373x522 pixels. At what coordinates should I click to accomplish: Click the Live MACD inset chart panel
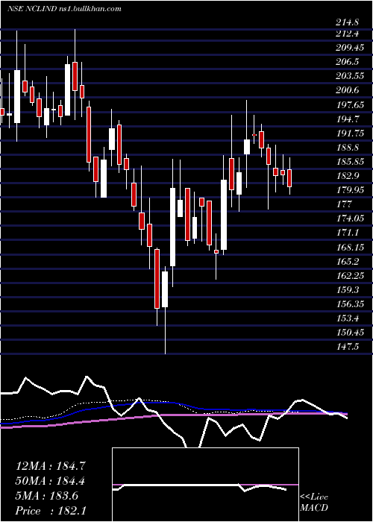point(205,485)
